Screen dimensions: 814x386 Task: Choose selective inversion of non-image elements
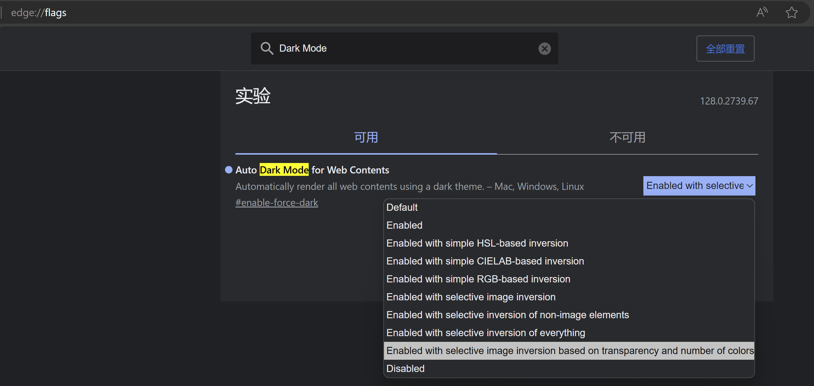(569, 315)
